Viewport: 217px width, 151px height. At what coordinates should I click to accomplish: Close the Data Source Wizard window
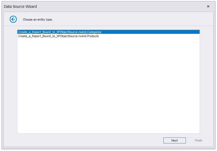point(208,6)
